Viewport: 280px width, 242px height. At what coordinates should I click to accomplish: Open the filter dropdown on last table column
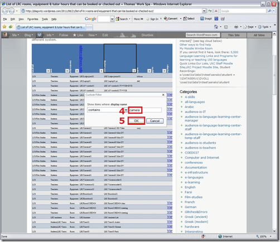pos(164,71)
